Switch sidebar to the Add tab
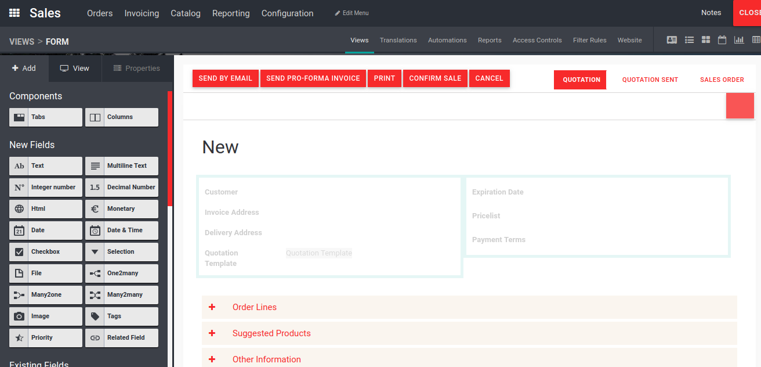Image resolution: width=761 pixels, height=367 pixels. (24, 68)
